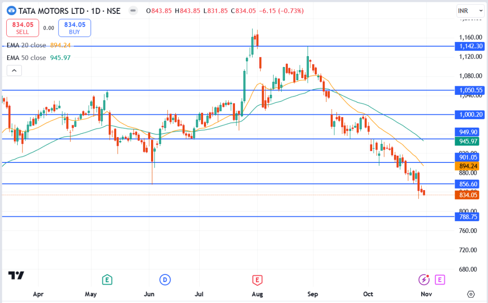The height and width of the screenshot is (303, 488).
Task: Click the Jun label on the time axis
Action: [x=149, y=294]
